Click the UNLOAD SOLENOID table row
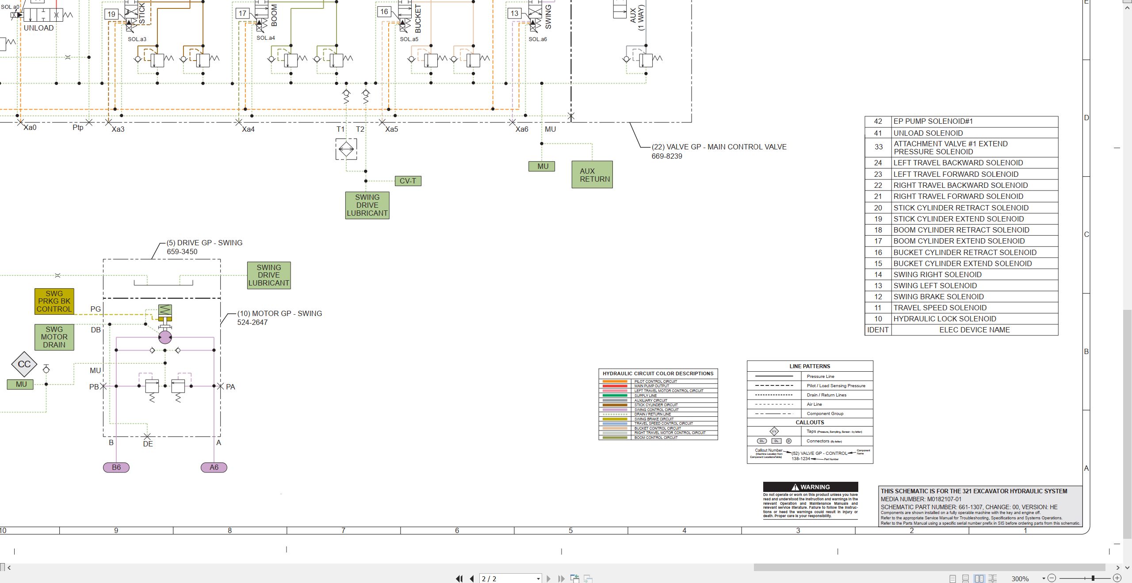Screen dimensions: 1132x583 pyautogui.click(x=961, y=133)
